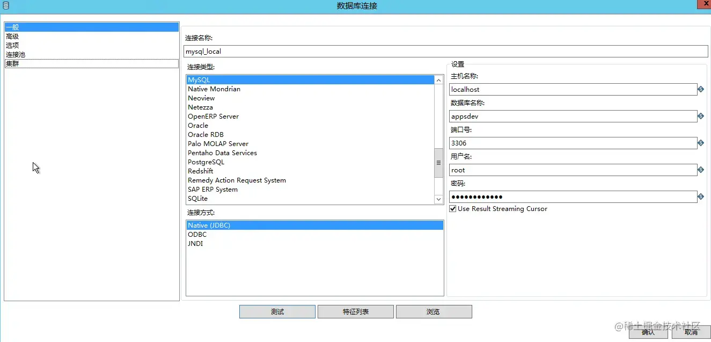Viewport: 711px width, 342px height.
Task: Toggle Use Result Streaming Cursor checkbox
Action: point(453,209)
